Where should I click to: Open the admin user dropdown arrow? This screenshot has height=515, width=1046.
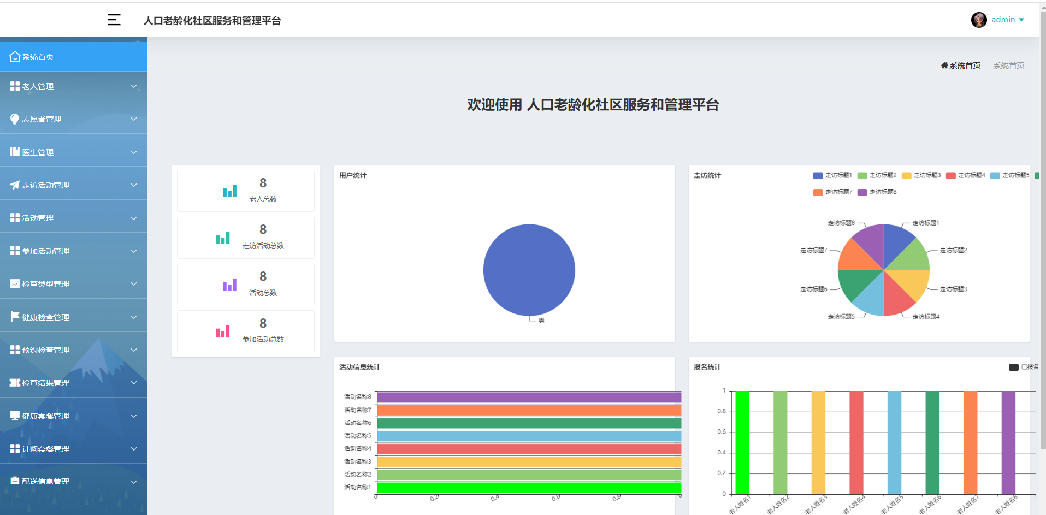pyautogui.click(x=1021, y=20)
